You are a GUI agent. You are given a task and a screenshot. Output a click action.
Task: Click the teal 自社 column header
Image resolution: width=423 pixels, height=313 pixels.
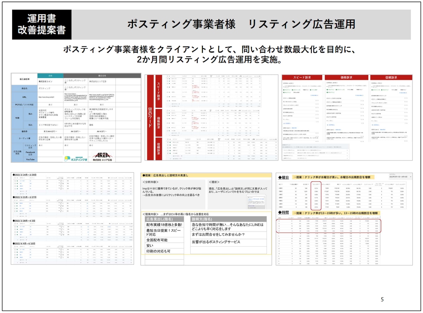(50, 75)
